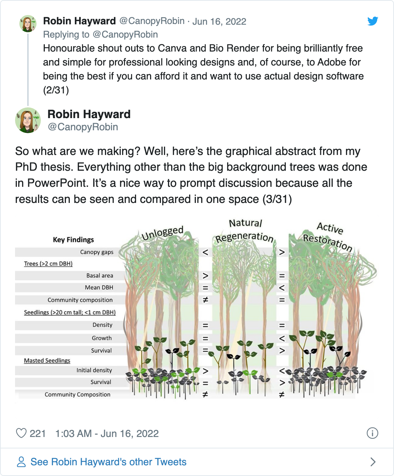394x476 pixels.
Task: Open the @CanopyRobin link after 'Replying to'
Action: coord(125,35)
